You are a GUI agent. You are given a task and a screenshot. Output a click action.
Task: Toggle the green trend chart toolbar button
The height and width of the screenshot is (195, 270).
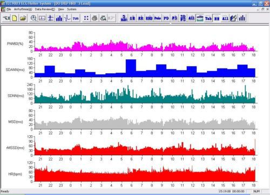tap(200, 18)
